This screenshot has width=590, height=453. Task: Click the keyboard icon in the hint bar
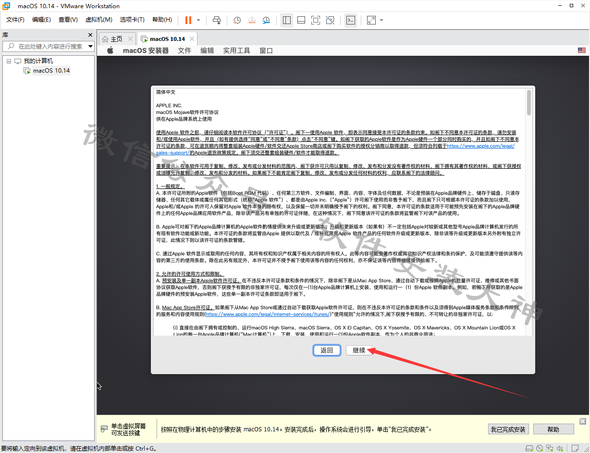coord(104,429)
